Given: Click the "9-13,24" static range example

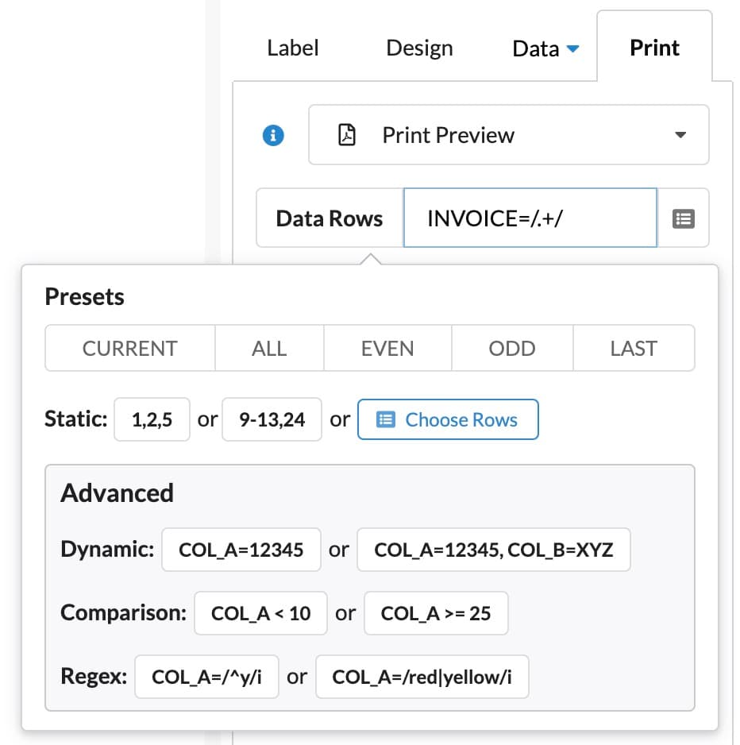Looking at the screenshot, I should (x=272, y=419).
